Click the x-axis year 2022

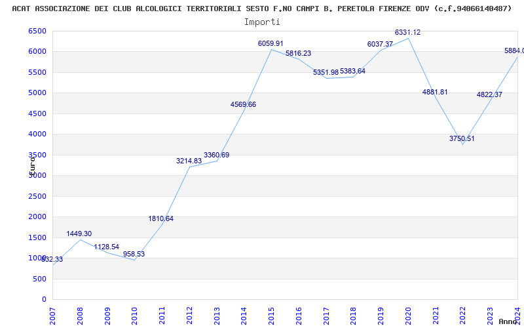tap(463, 316)
